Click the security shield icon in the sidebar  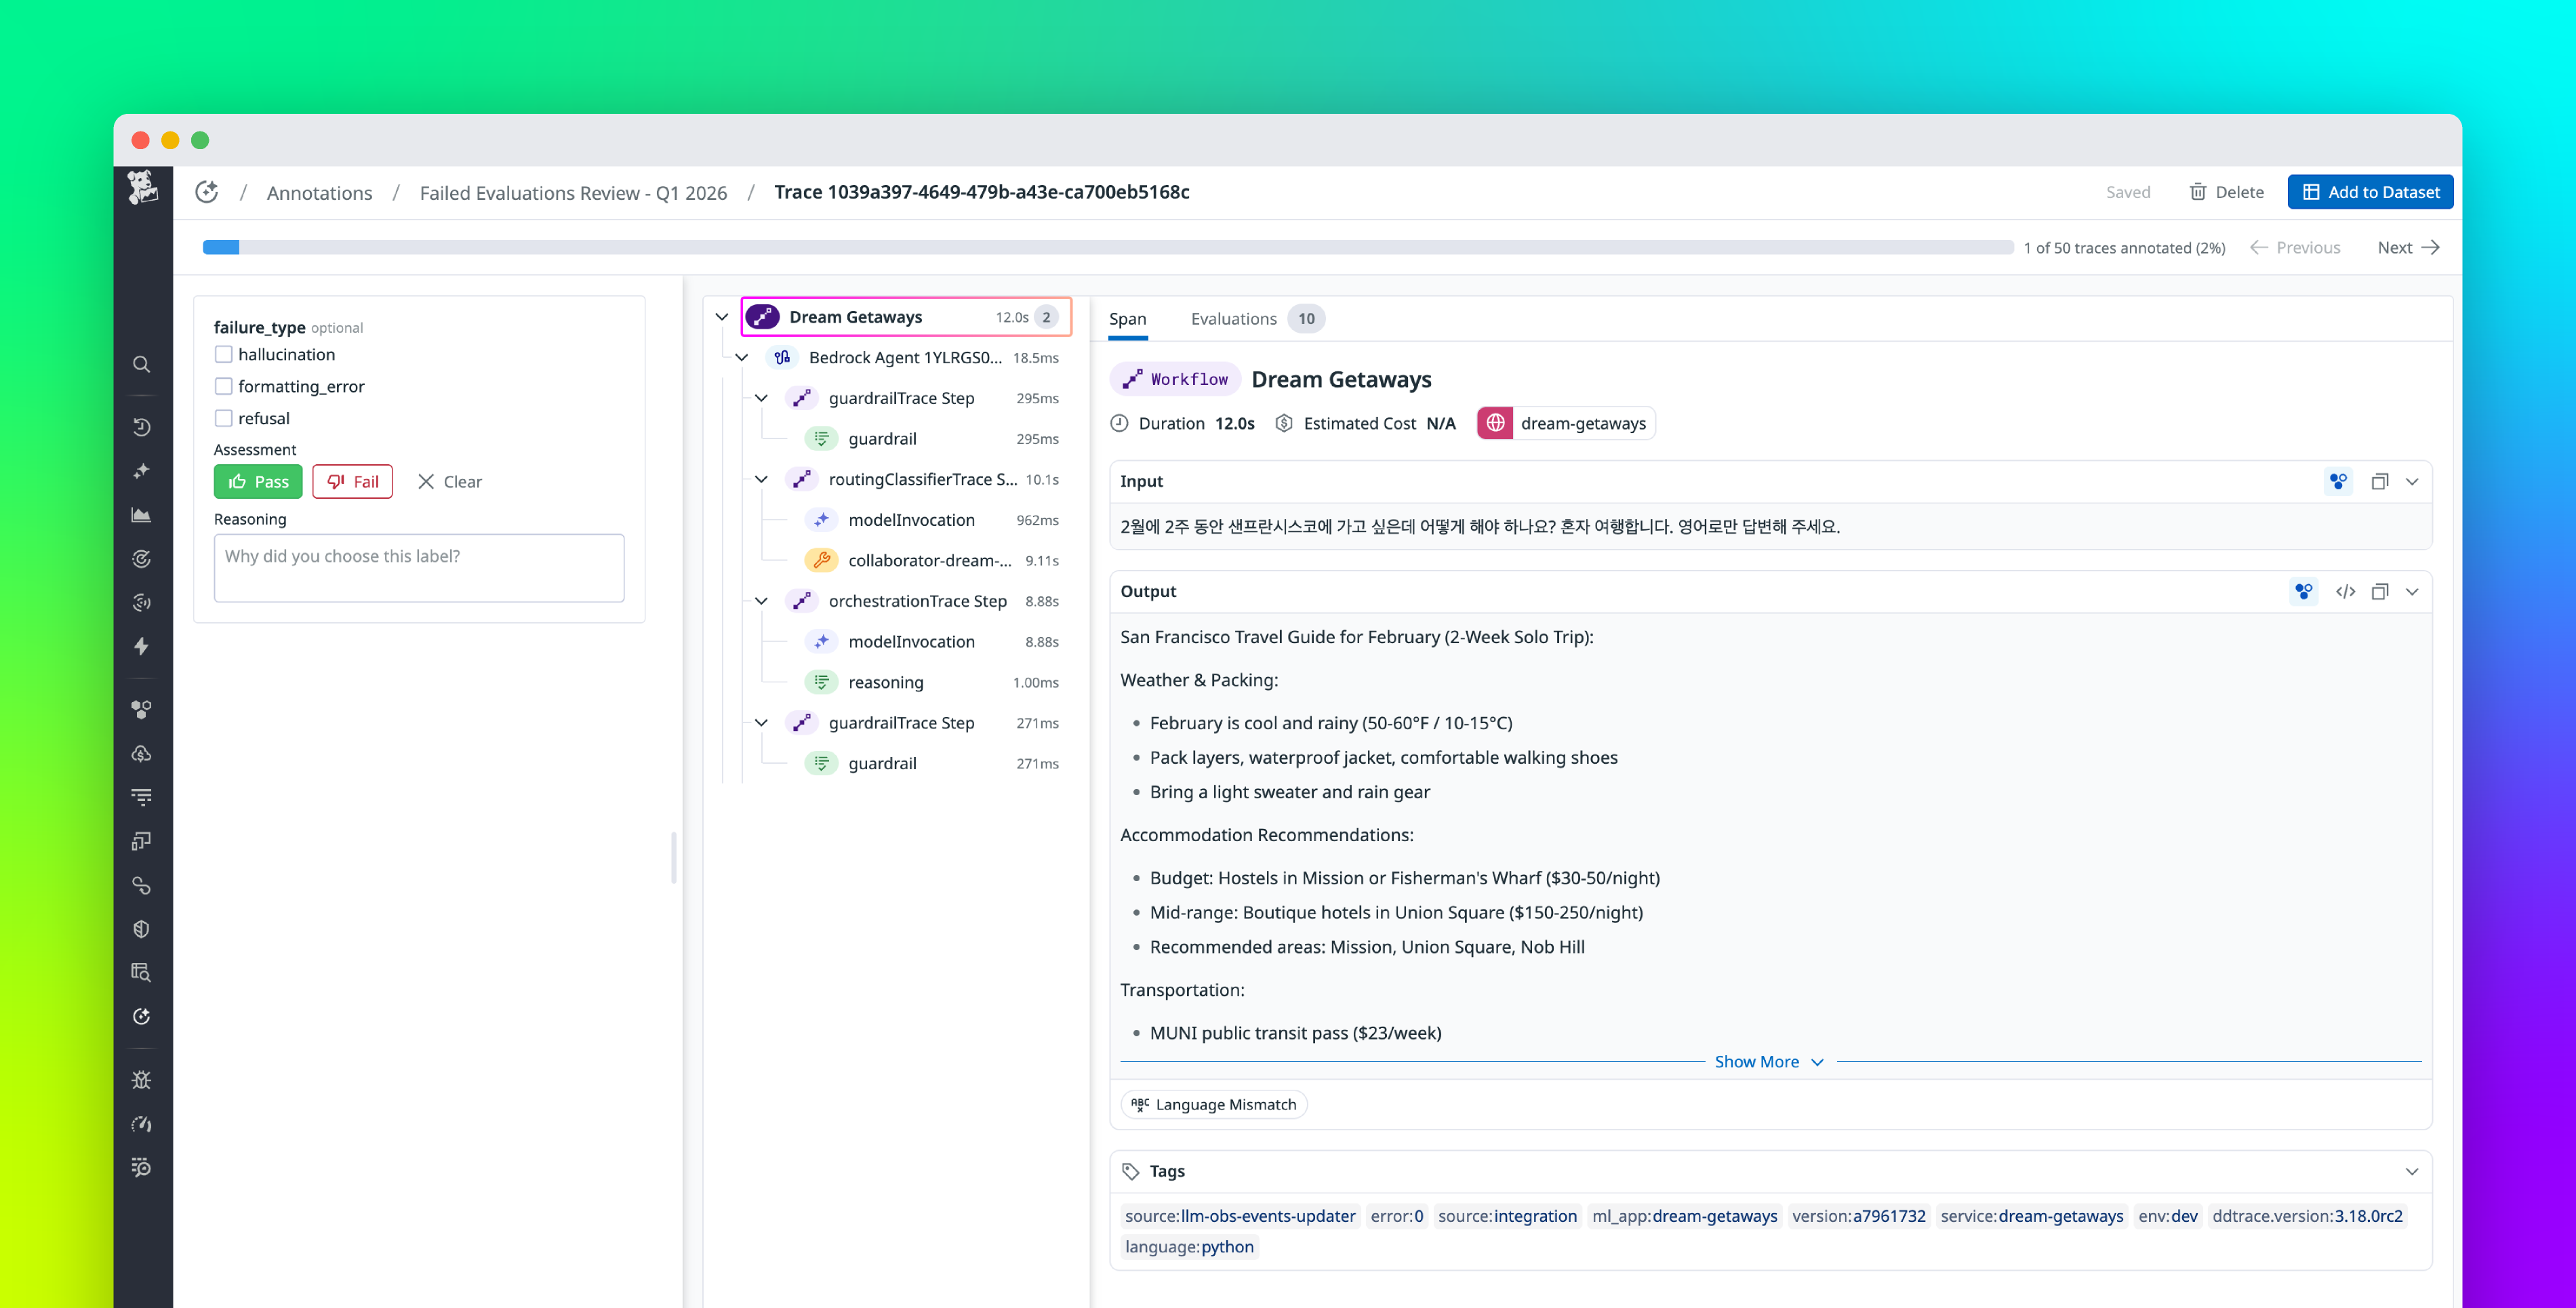point(142,928)
